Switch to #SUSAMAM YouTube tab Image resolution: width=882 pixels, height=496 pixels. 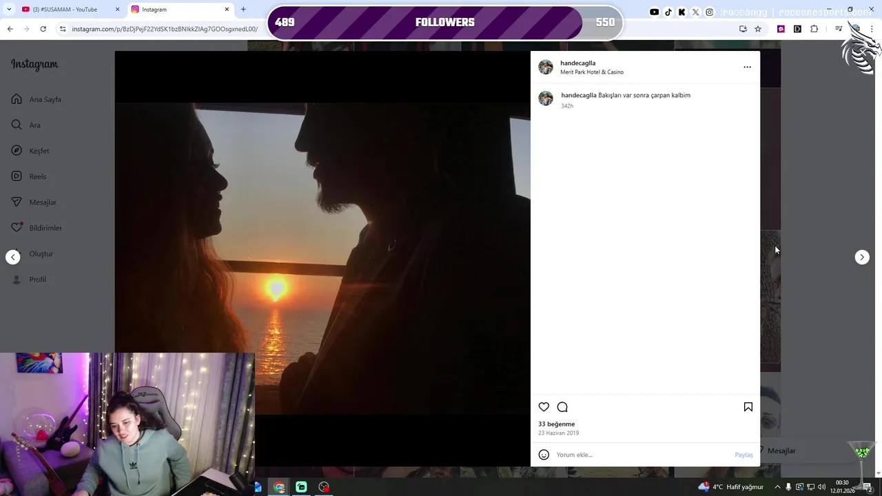[x=65, y=10]
